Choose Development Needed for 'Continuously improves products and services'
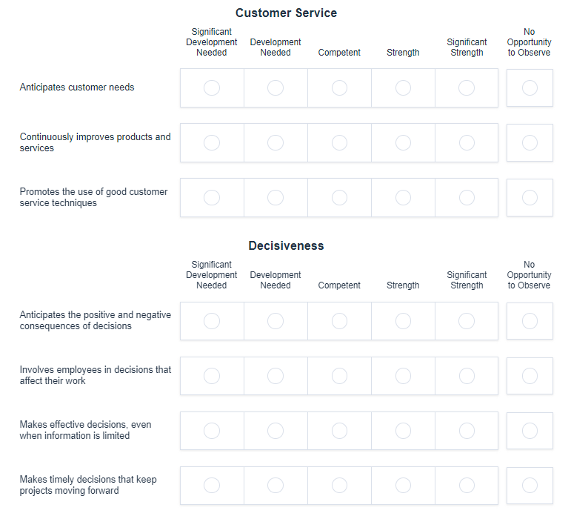571x519 pixels. point(276,143)
